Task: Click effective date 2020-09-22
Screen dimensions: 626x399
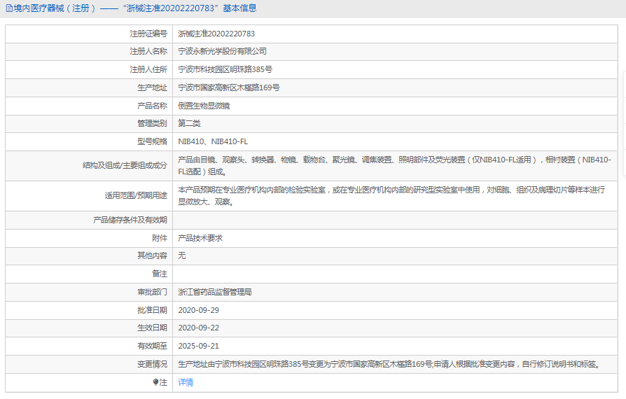Action: point(198,328)
